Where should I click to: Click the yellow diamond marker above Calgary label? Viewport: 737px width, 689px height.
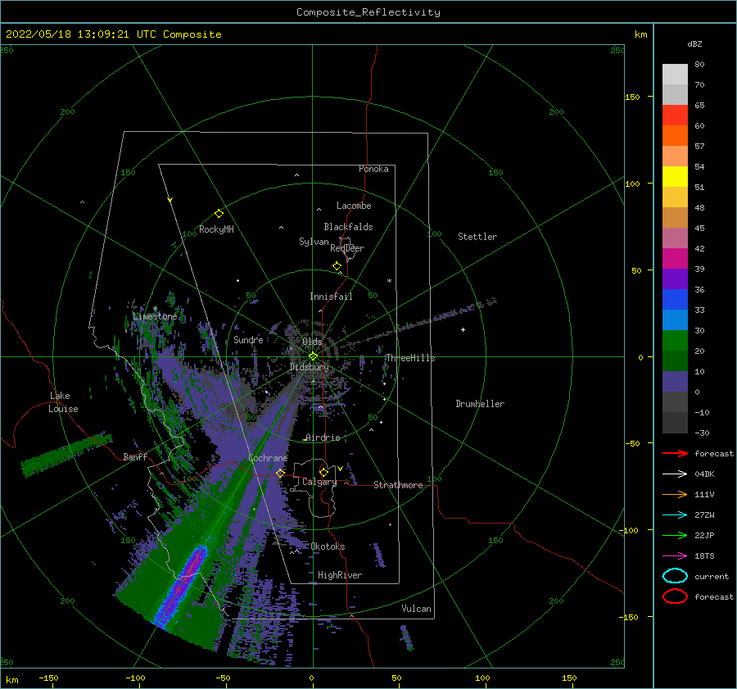tap(323, 472)
